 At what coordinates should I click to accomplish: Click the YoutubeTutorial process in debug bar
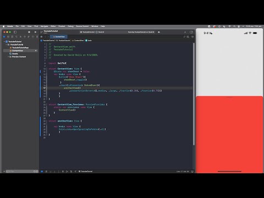(85, 172)
